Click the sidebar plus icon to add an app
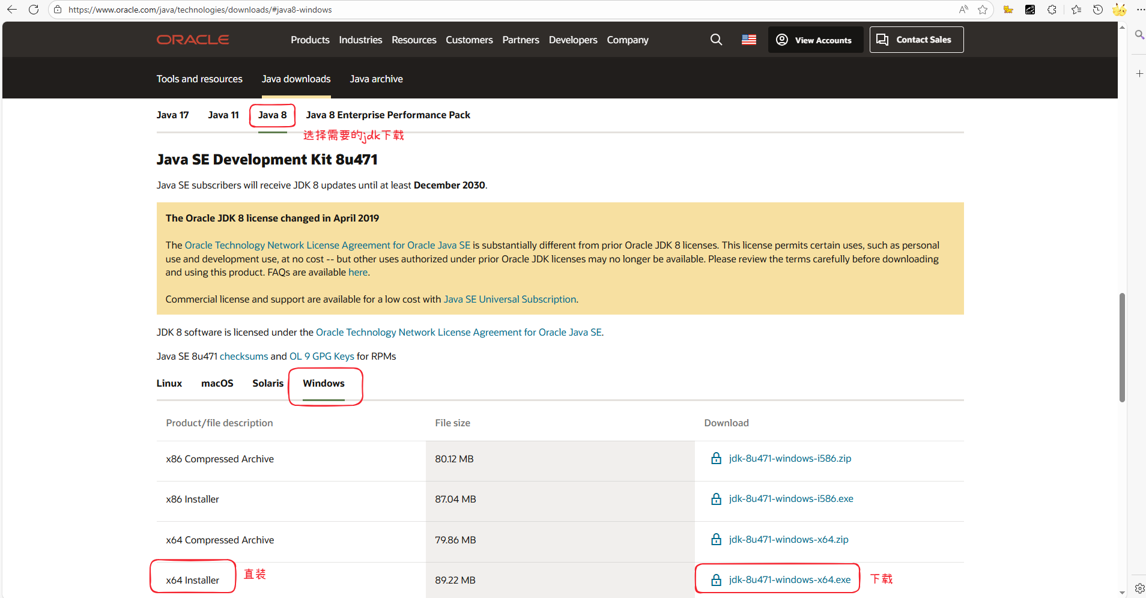The image size is (1146, 598). 1139,73
